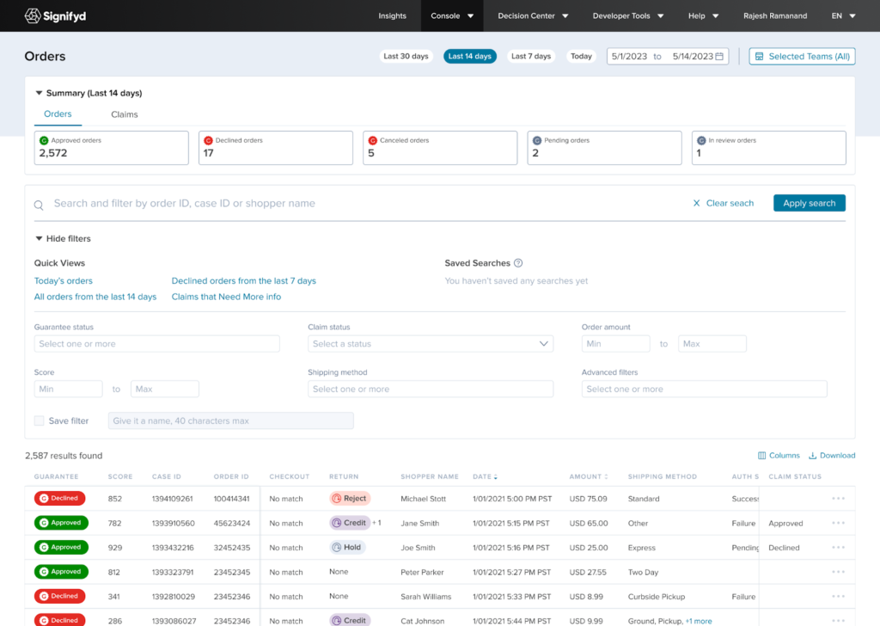The width and height of the screenshot is (880, 626).
Task: Open the Claim status dropdown
Action: (x=430, y=343)
